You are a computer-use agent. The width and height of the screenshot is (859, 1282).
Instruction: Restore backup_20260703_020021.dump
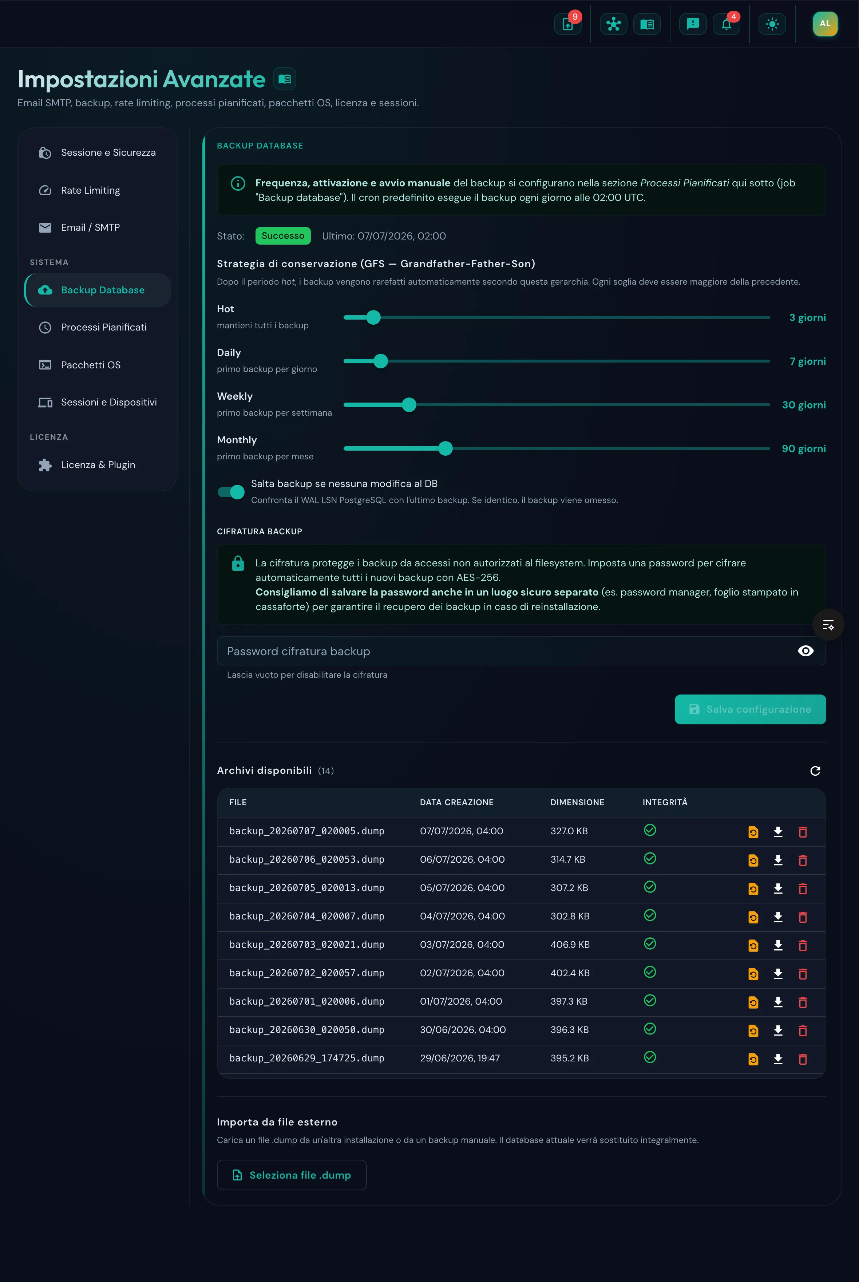point(753,946)
